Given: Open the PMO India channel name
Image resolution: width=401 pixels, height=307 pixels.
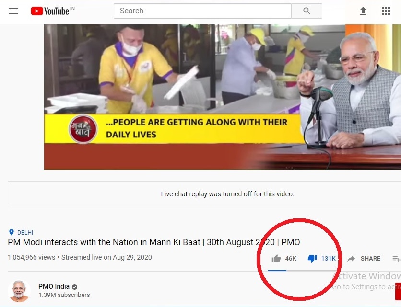Looking at the screenshot, I should (54, 286).
